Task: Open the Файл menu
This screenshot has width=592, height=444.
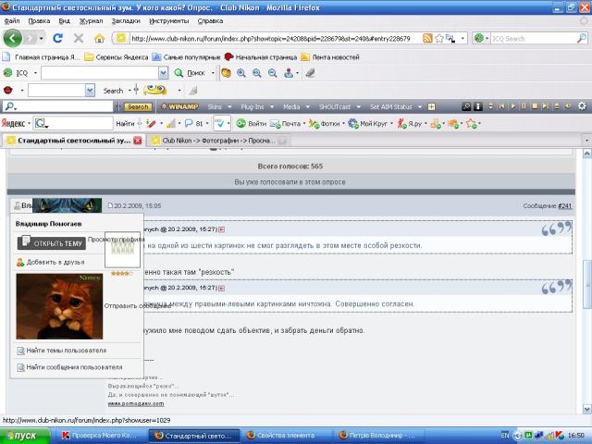Action: (12, 21)
